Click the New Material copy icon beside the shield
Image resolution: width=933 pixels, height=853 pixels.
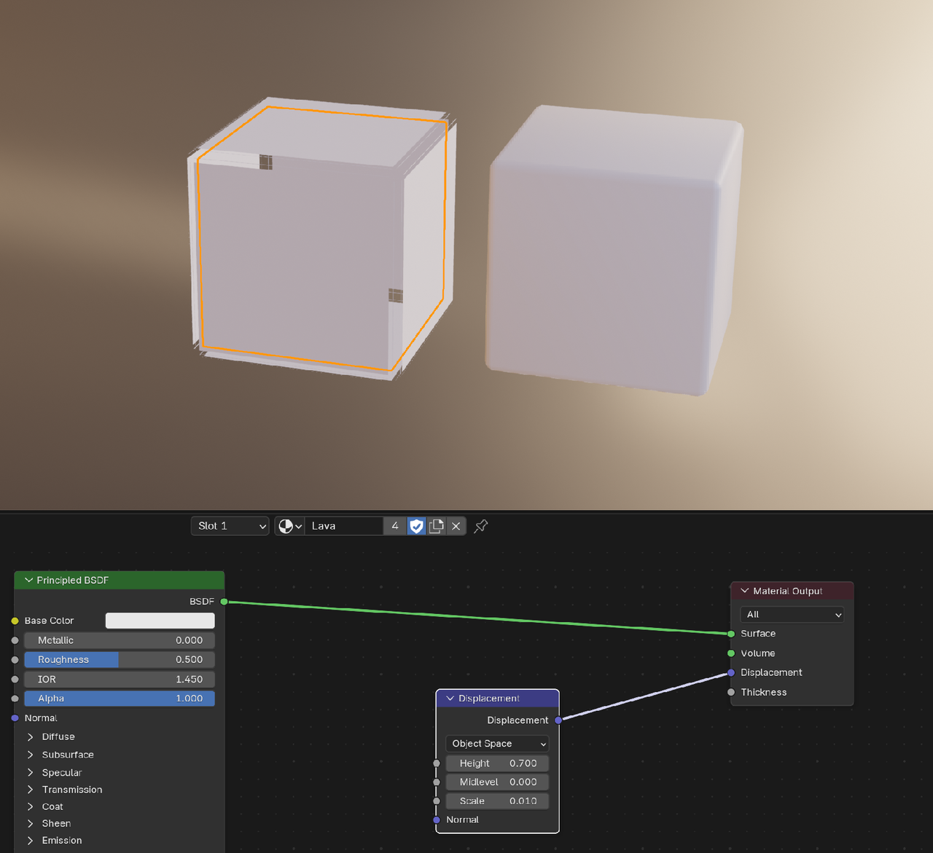click(x=435, y=525)
